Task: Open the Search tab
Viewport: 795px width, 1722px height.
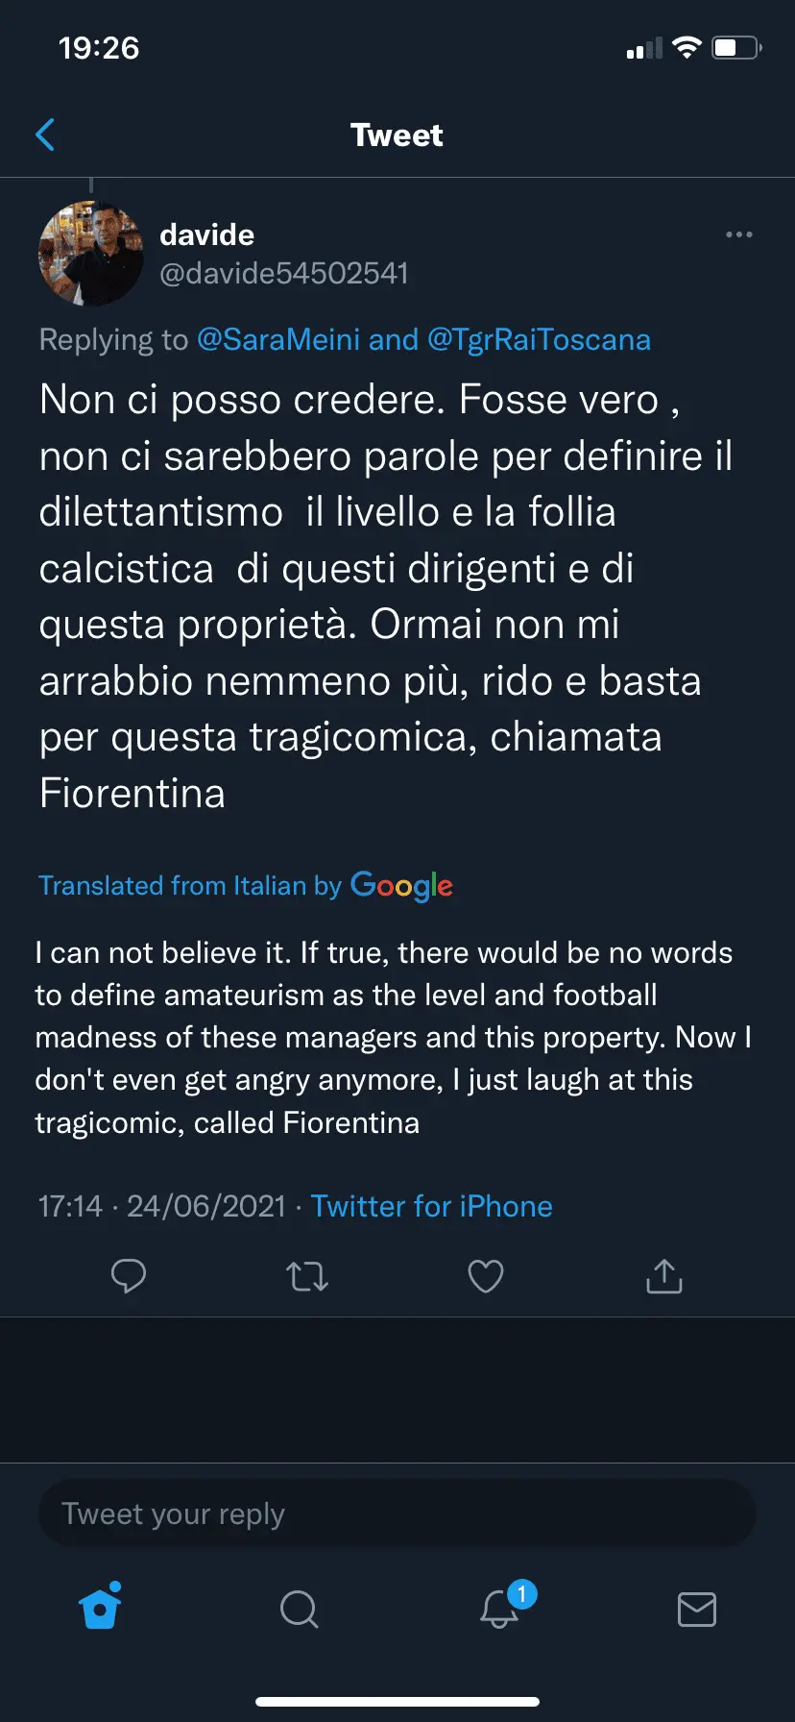Action: 299,1608
